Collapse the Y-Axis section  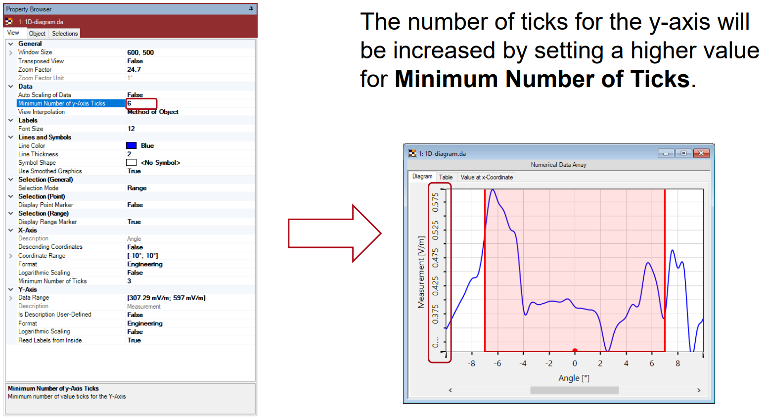[x=10, y=289]
